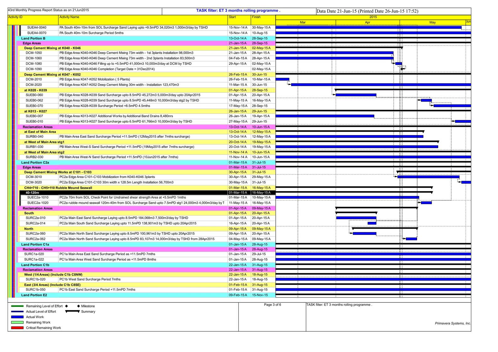Viewport: 498px width, 352px height.
Task: Select the May month header in timescale
Action: point(432,22)
